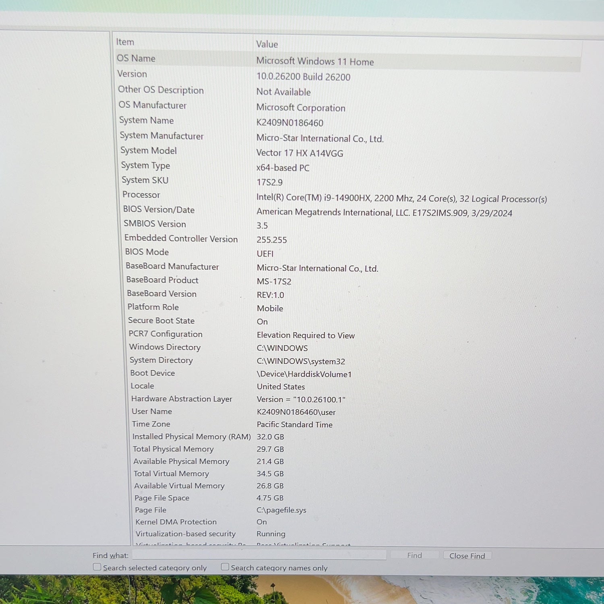
Task: Click the Find button beside the search field
Action: click(414, 555)
